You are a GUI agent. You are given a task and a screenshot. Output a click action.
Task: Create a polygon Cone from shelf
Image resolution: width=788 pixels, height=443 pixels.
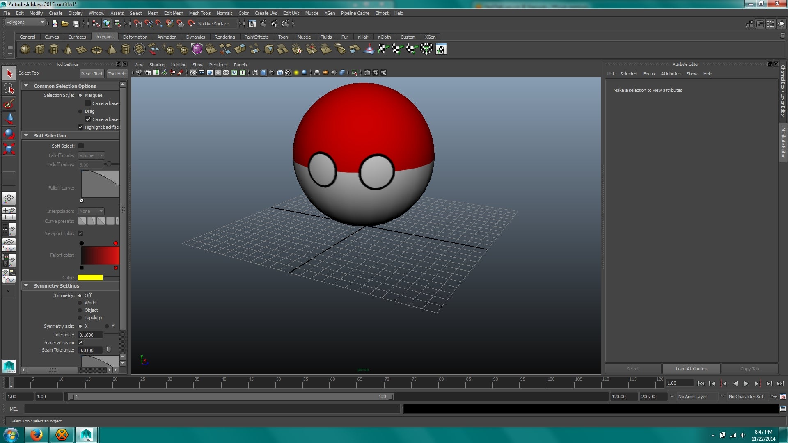[68, 49]
